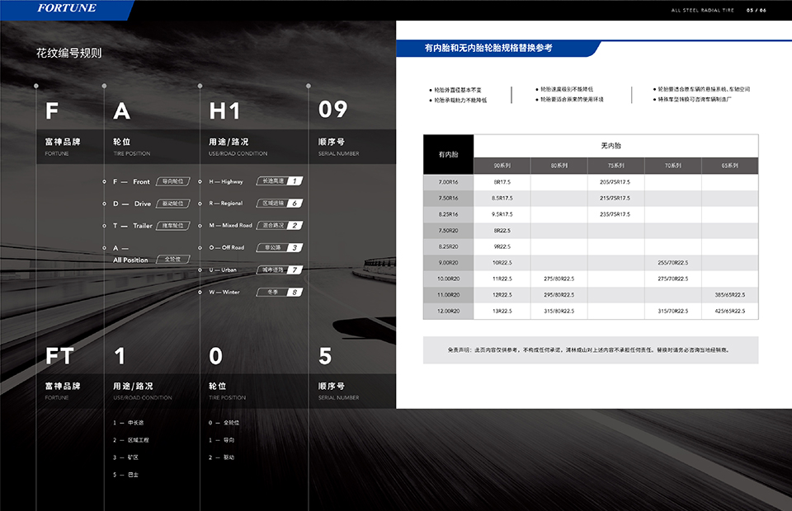Image resolution: width=792 pixels, height=511 pixels.
Task: Click the 'All Position' label
Action: 130,260
